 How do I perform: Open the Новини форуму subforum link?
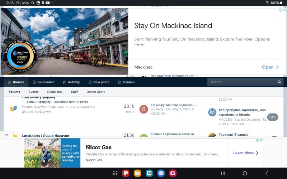(39, 102)
